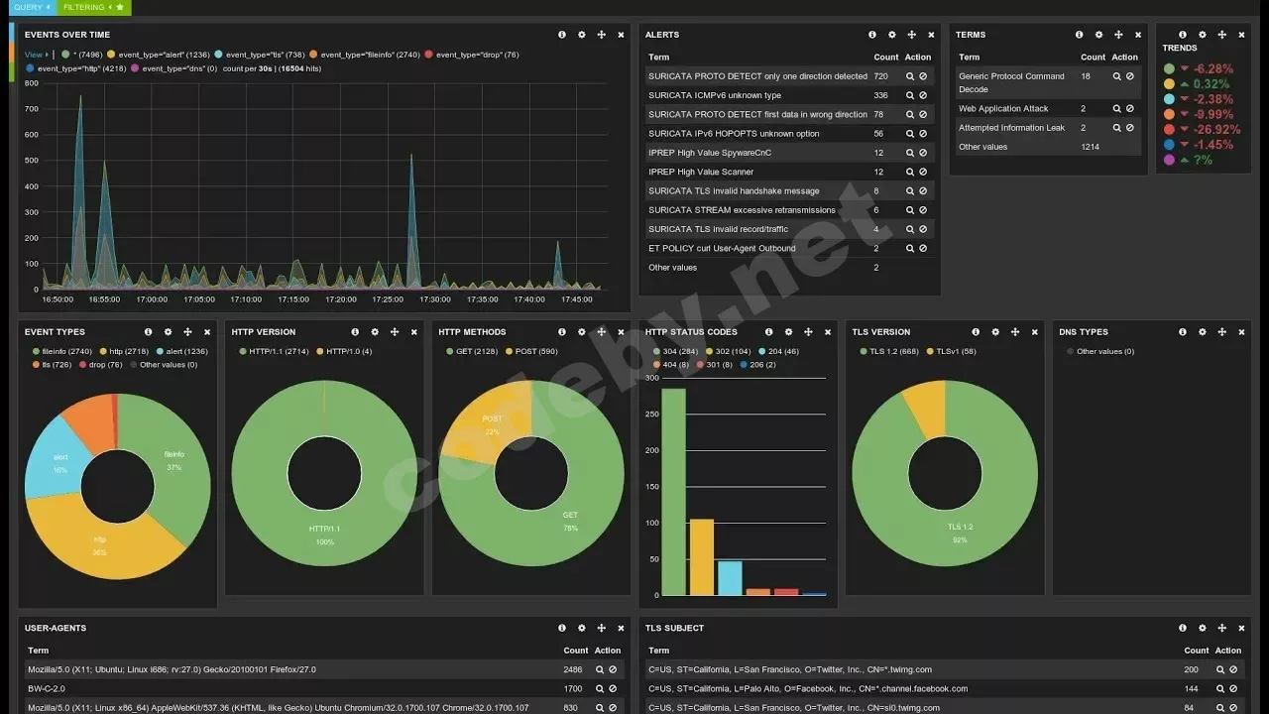Click the 204 (46) status code legend

pyautogui.click(x=779, y=352)
